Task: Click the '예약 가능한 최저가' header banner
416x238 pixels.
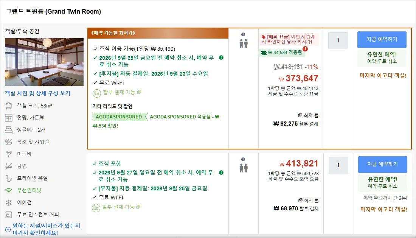Action: (x=158, y=33)
